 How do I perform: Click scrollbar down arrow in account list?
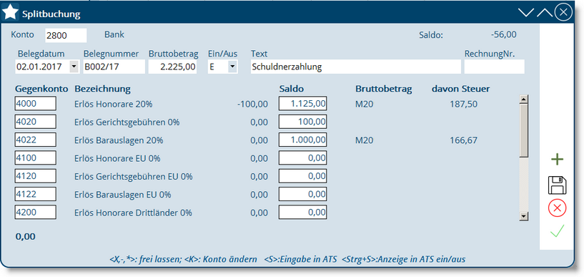point(524,216)
